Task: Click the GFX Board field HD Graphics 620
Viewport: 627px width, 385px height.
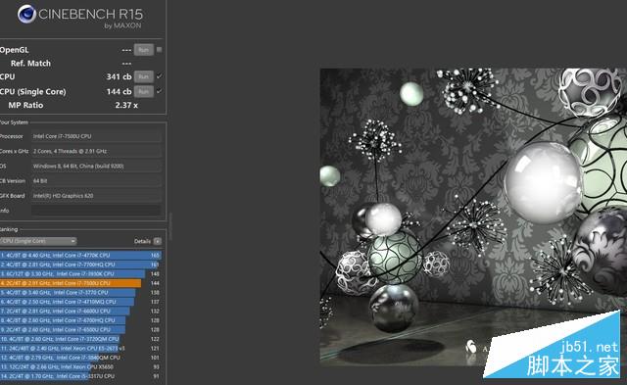Action: tap(96, 196)
